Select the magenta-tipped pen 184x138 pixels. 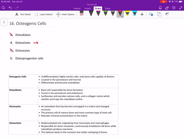pyautogui.click(x=98, y=13)
